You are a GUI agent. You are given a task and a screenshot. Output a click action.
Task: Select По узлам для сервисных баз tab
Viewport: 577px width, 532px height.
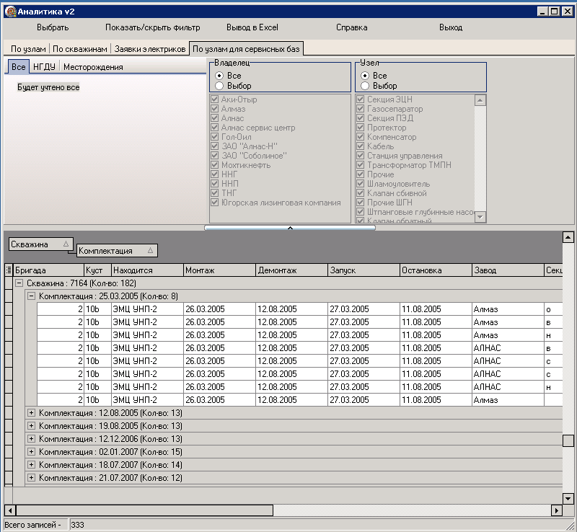click(x=246, y=49)
